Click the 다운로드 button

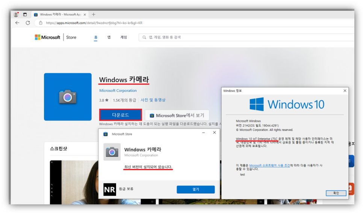pos(120,115)
